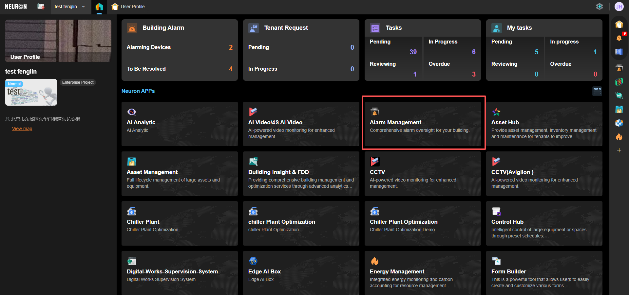Open the Alarm Management app card
The height and width of the screenshot is (295, 629).
(422, 124)
